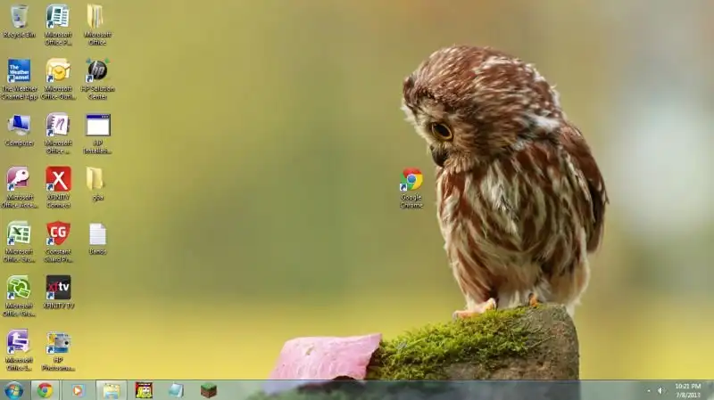The image size is (714, 400).
Task: Select the Microsoft Office Access shortcut
Action: tap(19, 179)
